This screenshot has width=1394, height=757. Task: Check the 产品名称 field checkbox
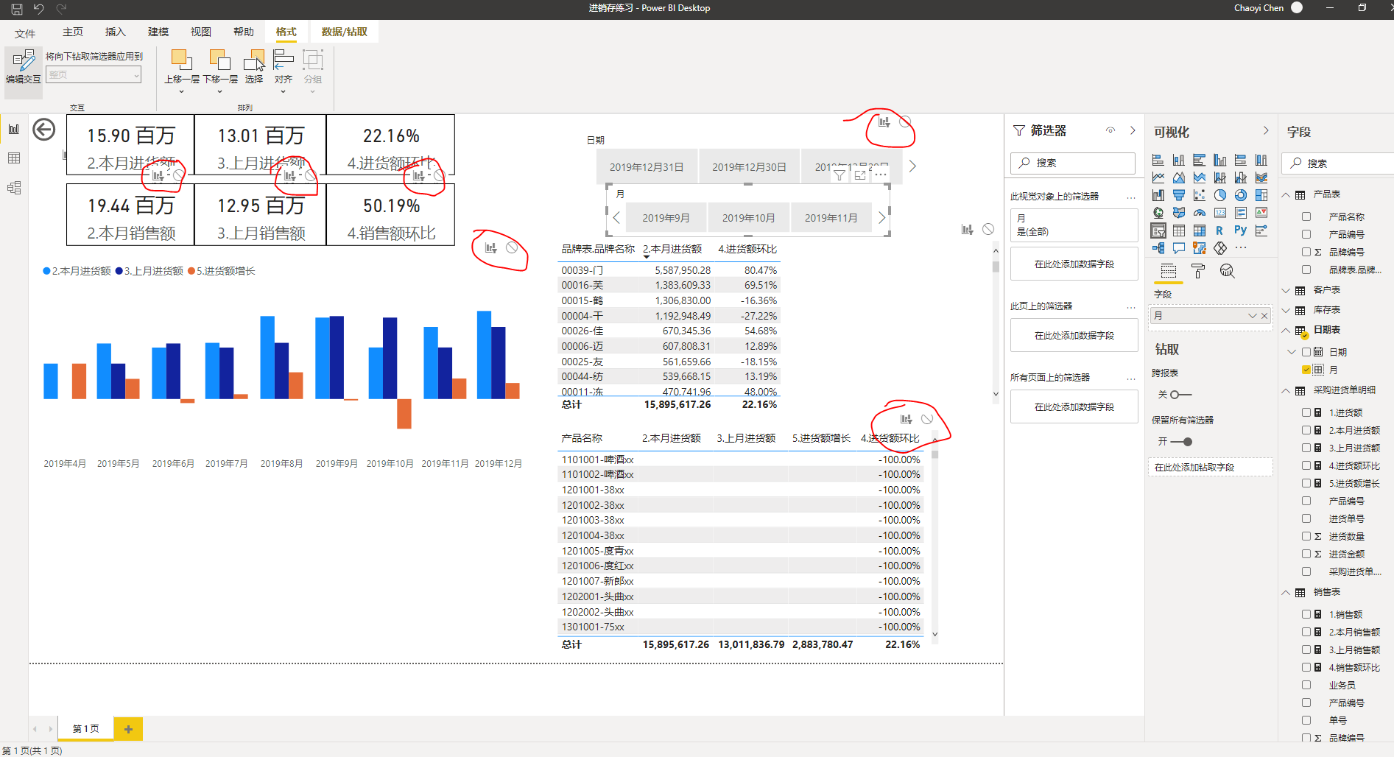tap(1306, 216)
